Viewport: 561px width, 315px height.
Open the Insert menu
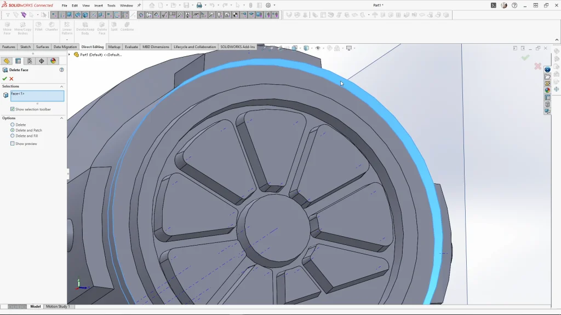(x=99, y=5)
